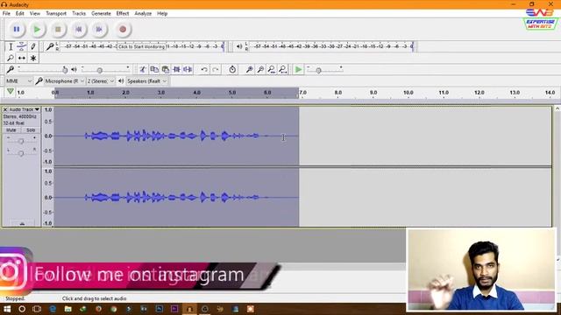Select the Selection (I-beam) tool
This screenshot has width=561, height=315.
click(11, 46)
